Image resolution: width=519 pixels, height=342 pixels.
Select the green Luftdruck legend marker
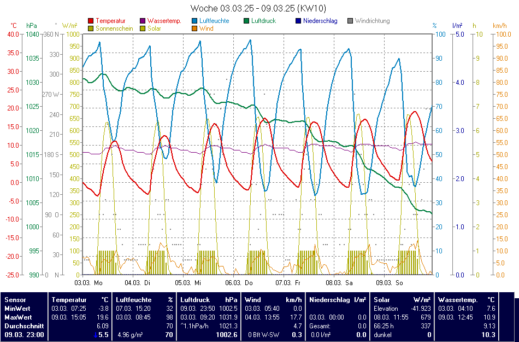(247, 21)
